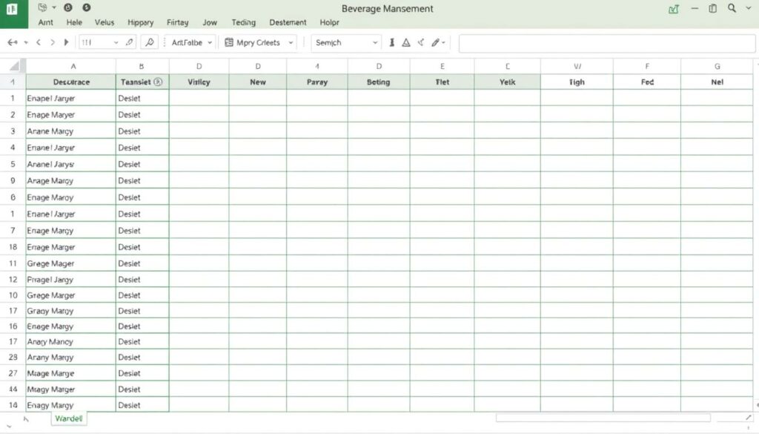
Task: Select column G header
Action: [x=717, y=66]
